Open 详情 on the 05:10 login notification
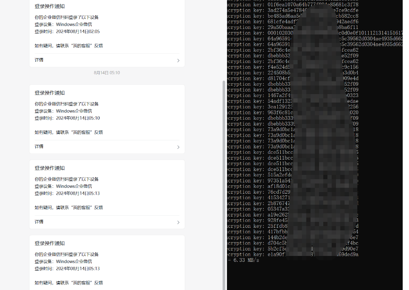This screenshot has height=290, width=409. (39, 147)
